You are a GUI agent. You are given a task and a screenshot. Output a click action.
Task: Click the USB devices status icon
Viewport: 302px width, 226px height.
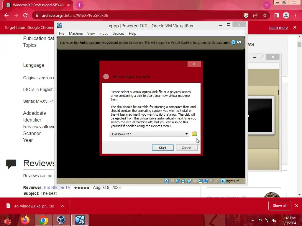(x=189, y=181)
